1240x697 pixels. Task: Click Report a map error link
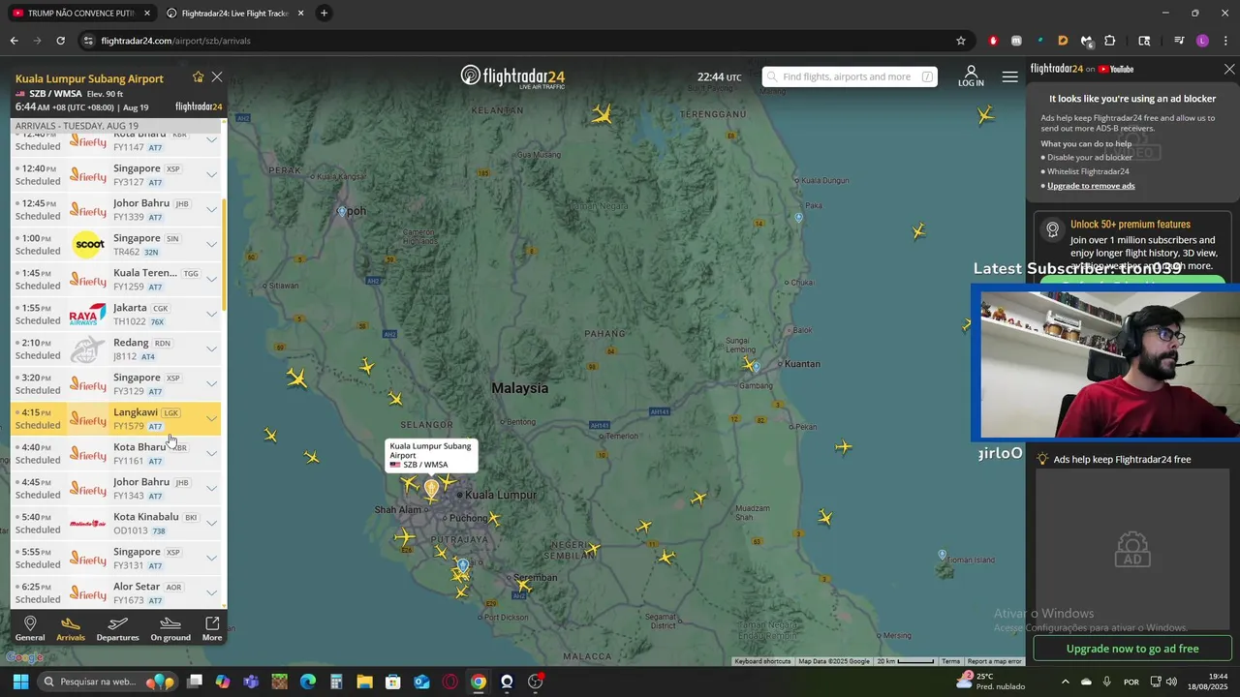tap(995, 661)
